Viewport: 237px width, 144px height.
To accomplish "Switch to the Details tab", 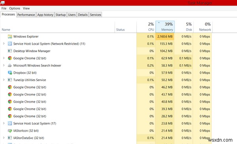I will click(x=83, y=15).
